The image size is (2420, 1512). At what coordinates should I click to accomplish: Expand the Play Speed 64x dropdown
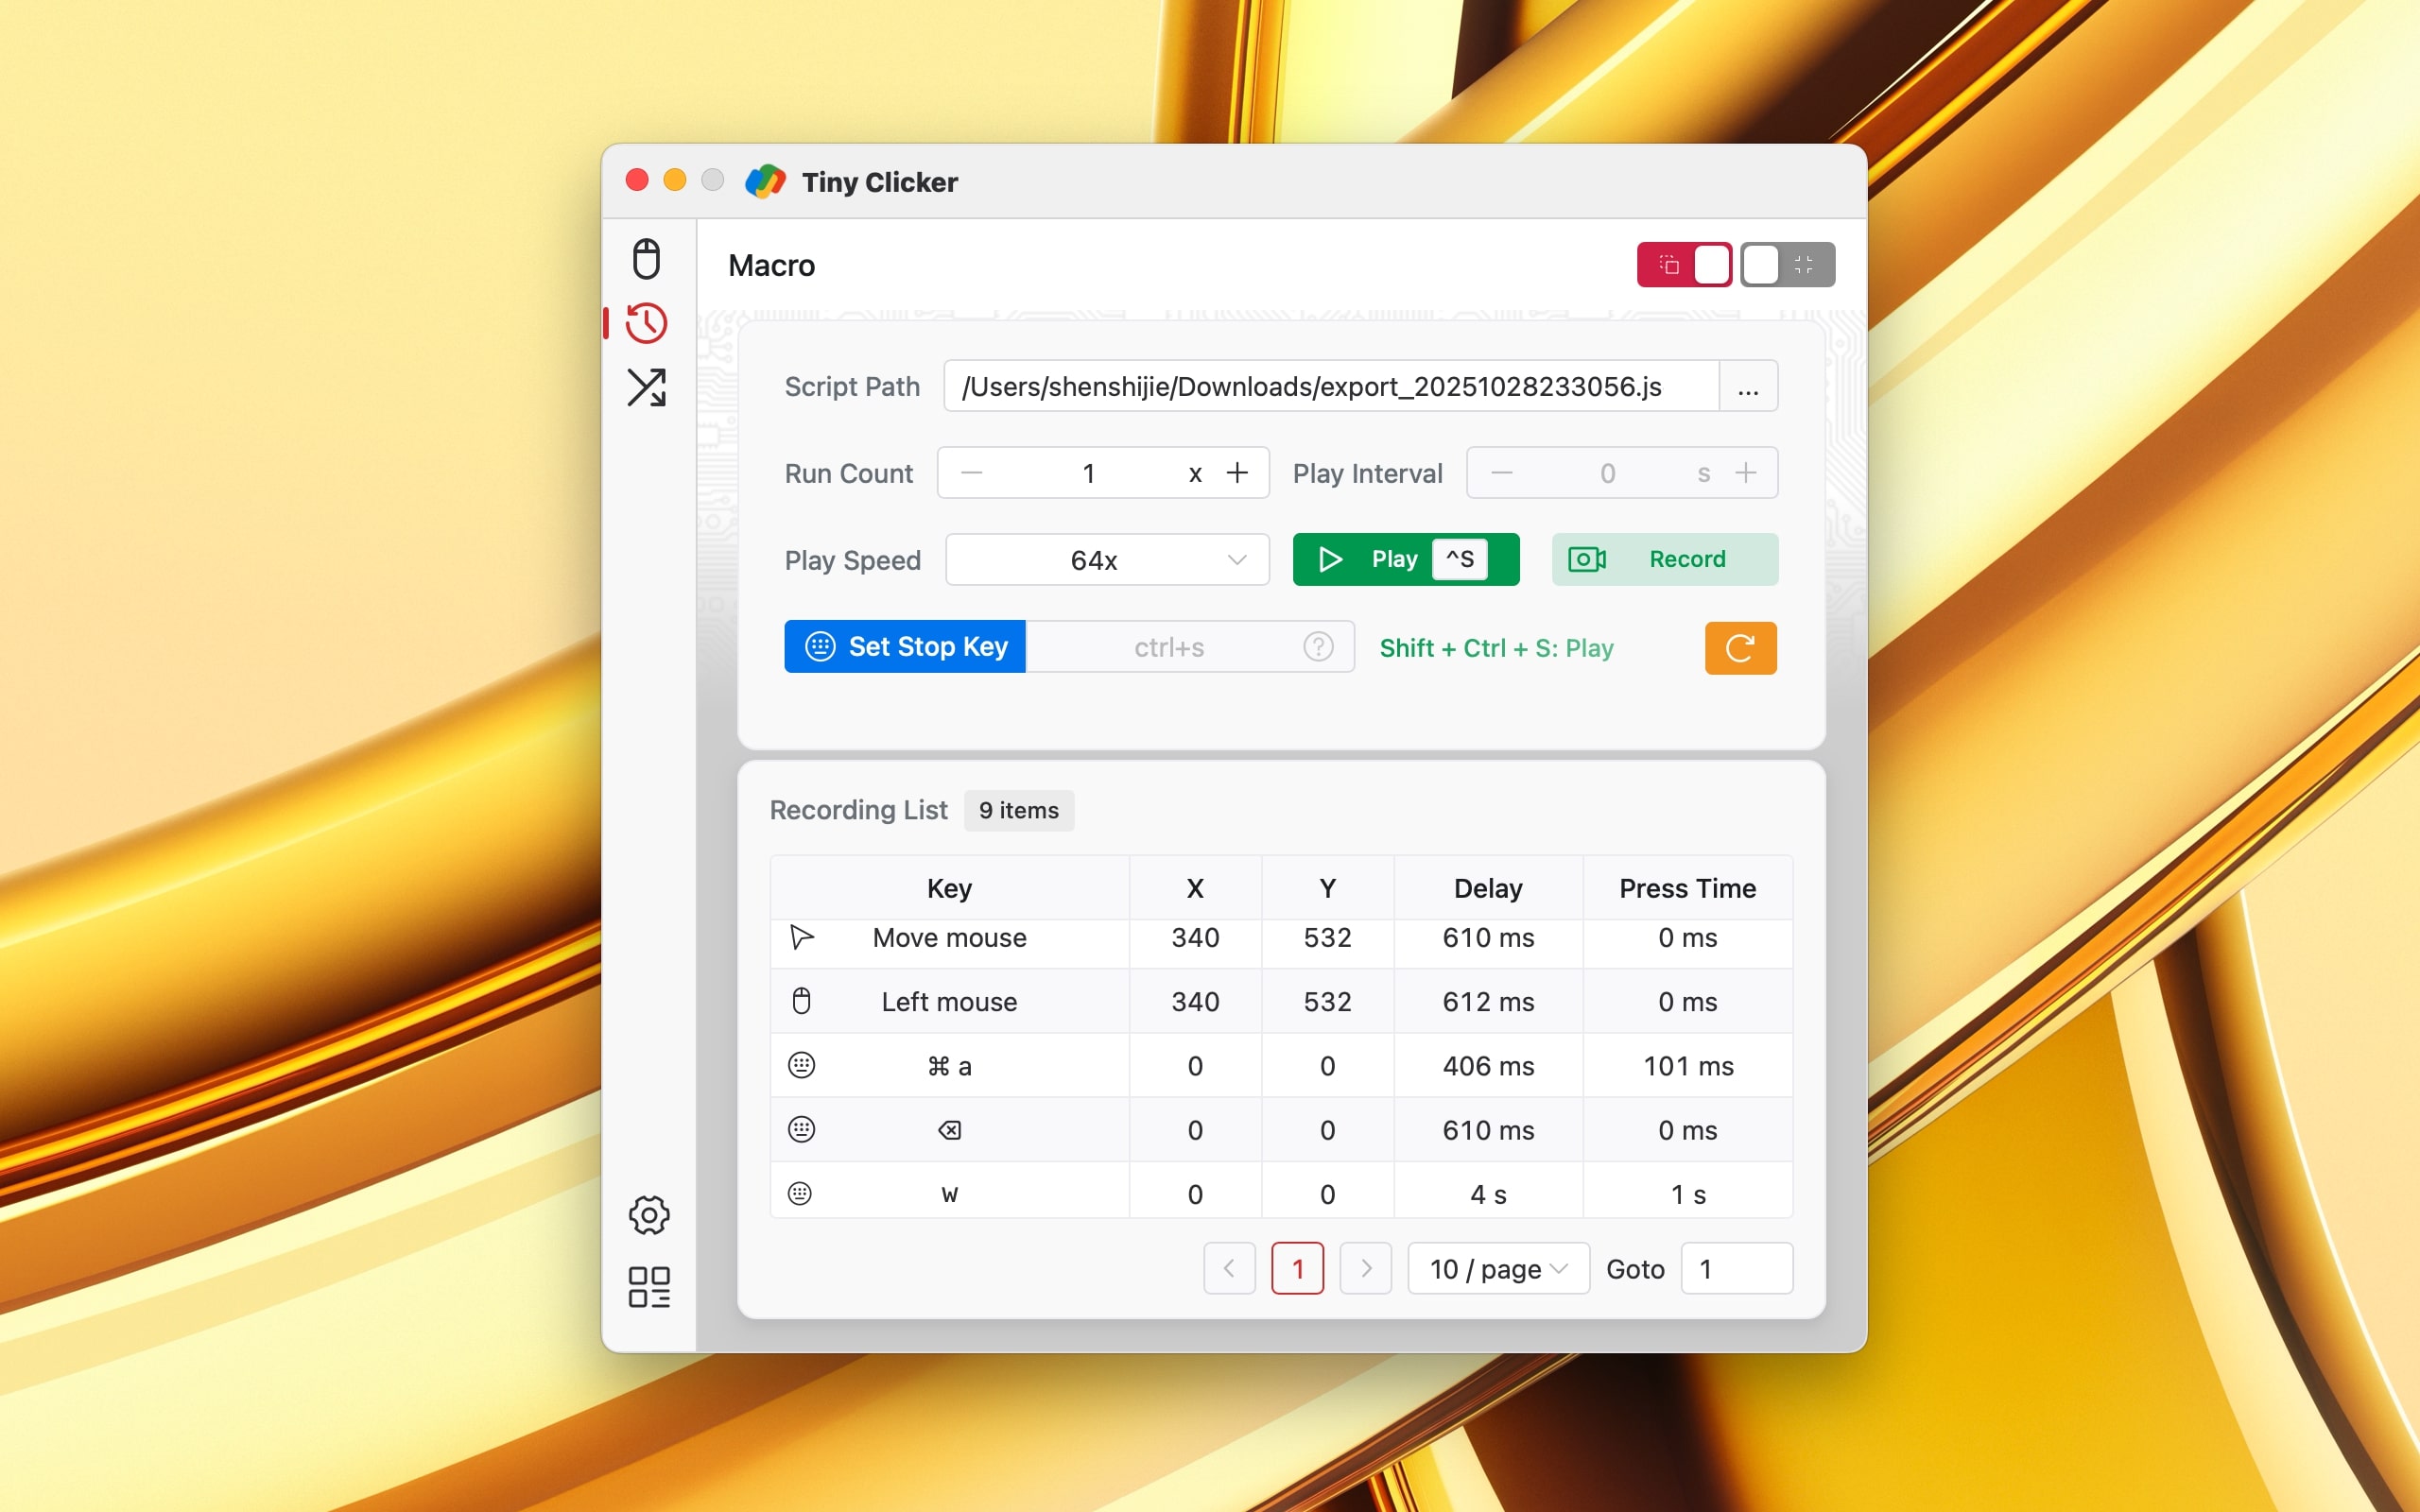tap(1107, 560)
